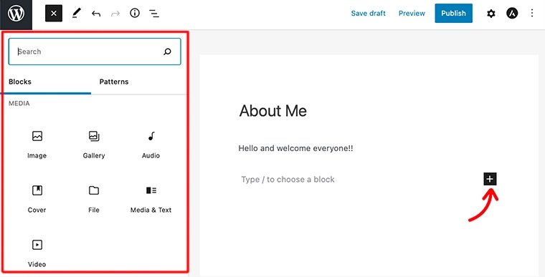Open the three-dot options menu
Screen dimensions: 545x277
(532, 14)
